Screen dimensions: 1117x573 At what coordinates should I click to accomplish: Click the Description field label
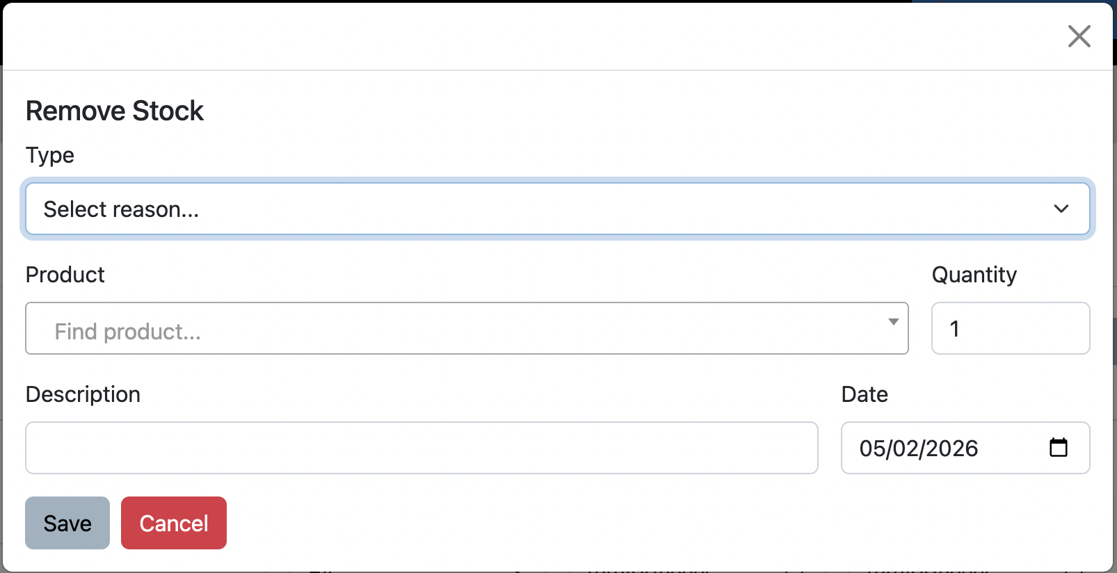[x=83, y=395]
